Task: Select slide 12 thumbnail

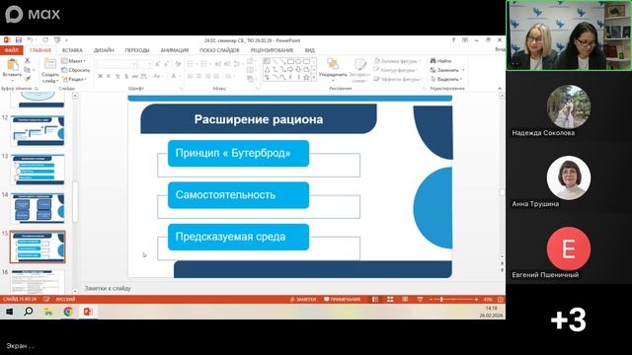Action: pyautogui.click(x=38, y=131)
